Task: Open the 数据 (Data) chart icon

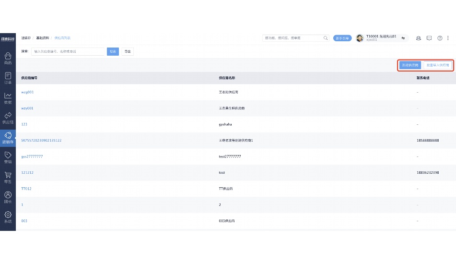Action: (8, 98)
